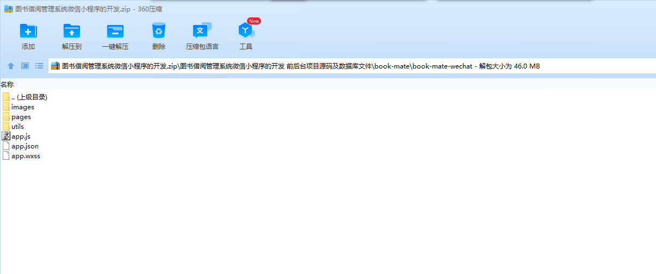Select the 'pages' folder name
The width and height of the screenshot is (656, 274).
[x=21, y=117]
